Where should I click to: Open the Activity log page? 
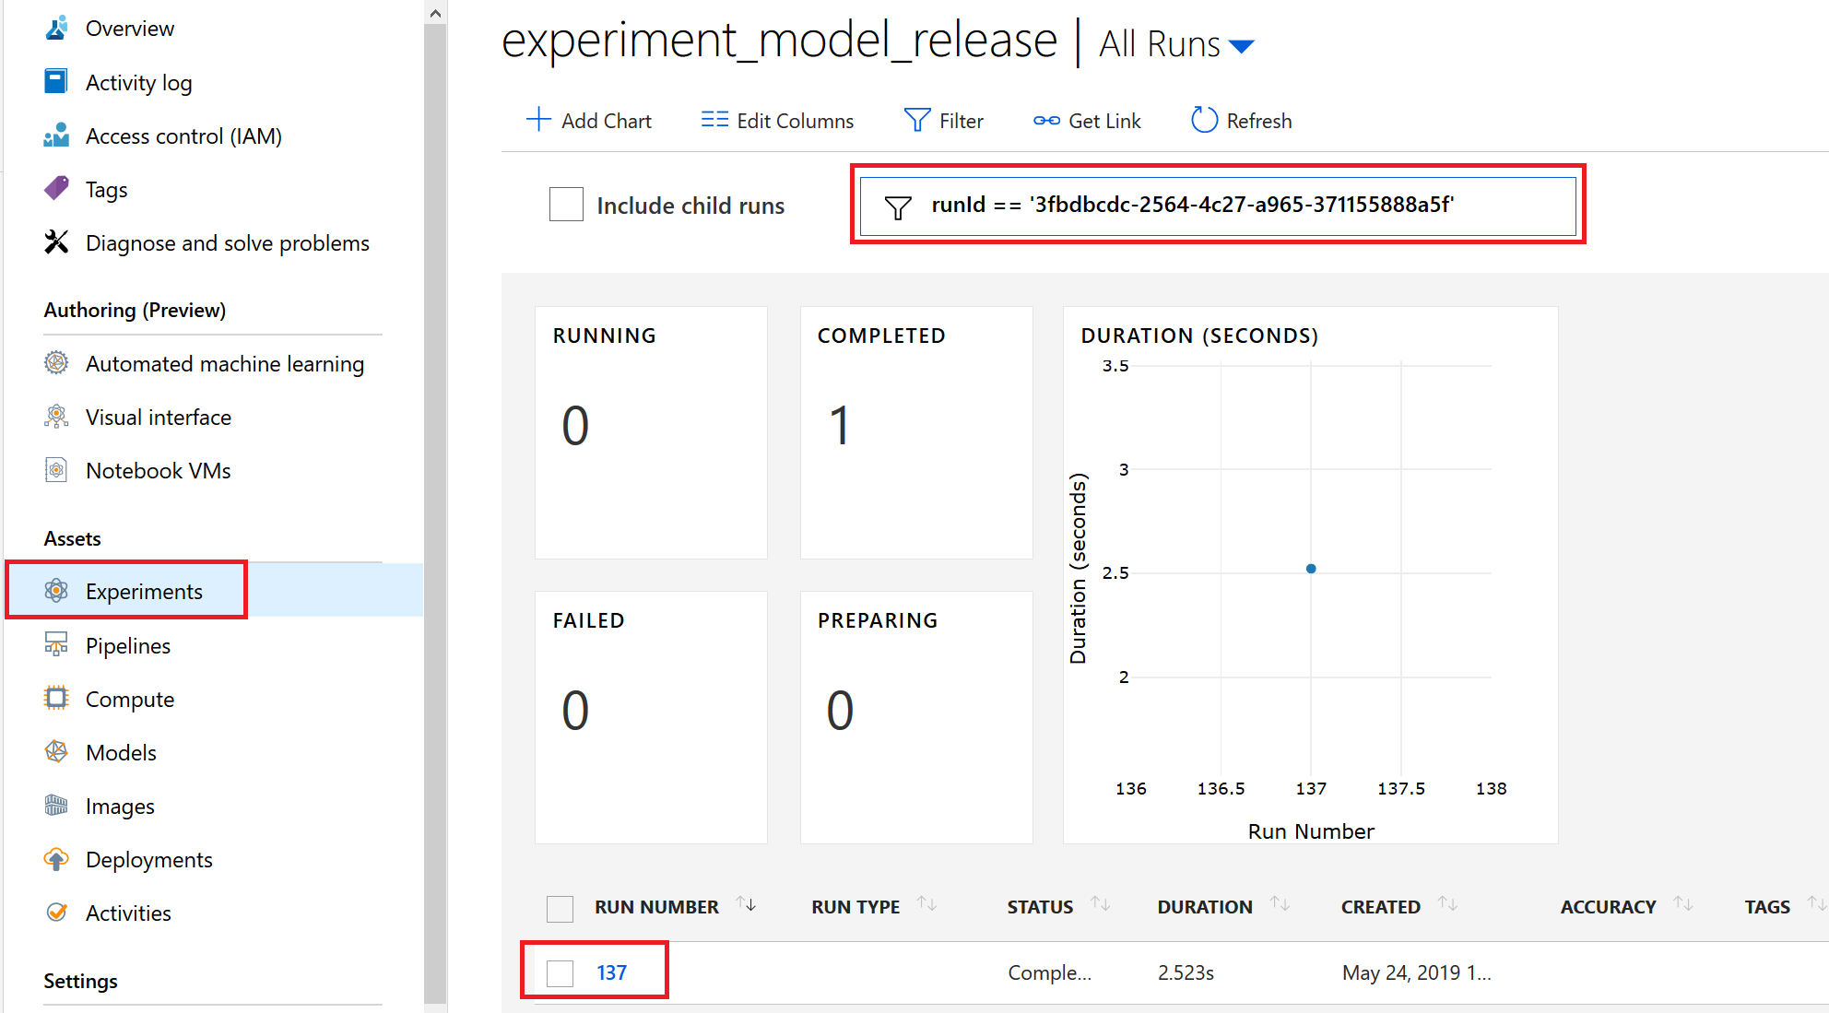(x=138, y=83)
